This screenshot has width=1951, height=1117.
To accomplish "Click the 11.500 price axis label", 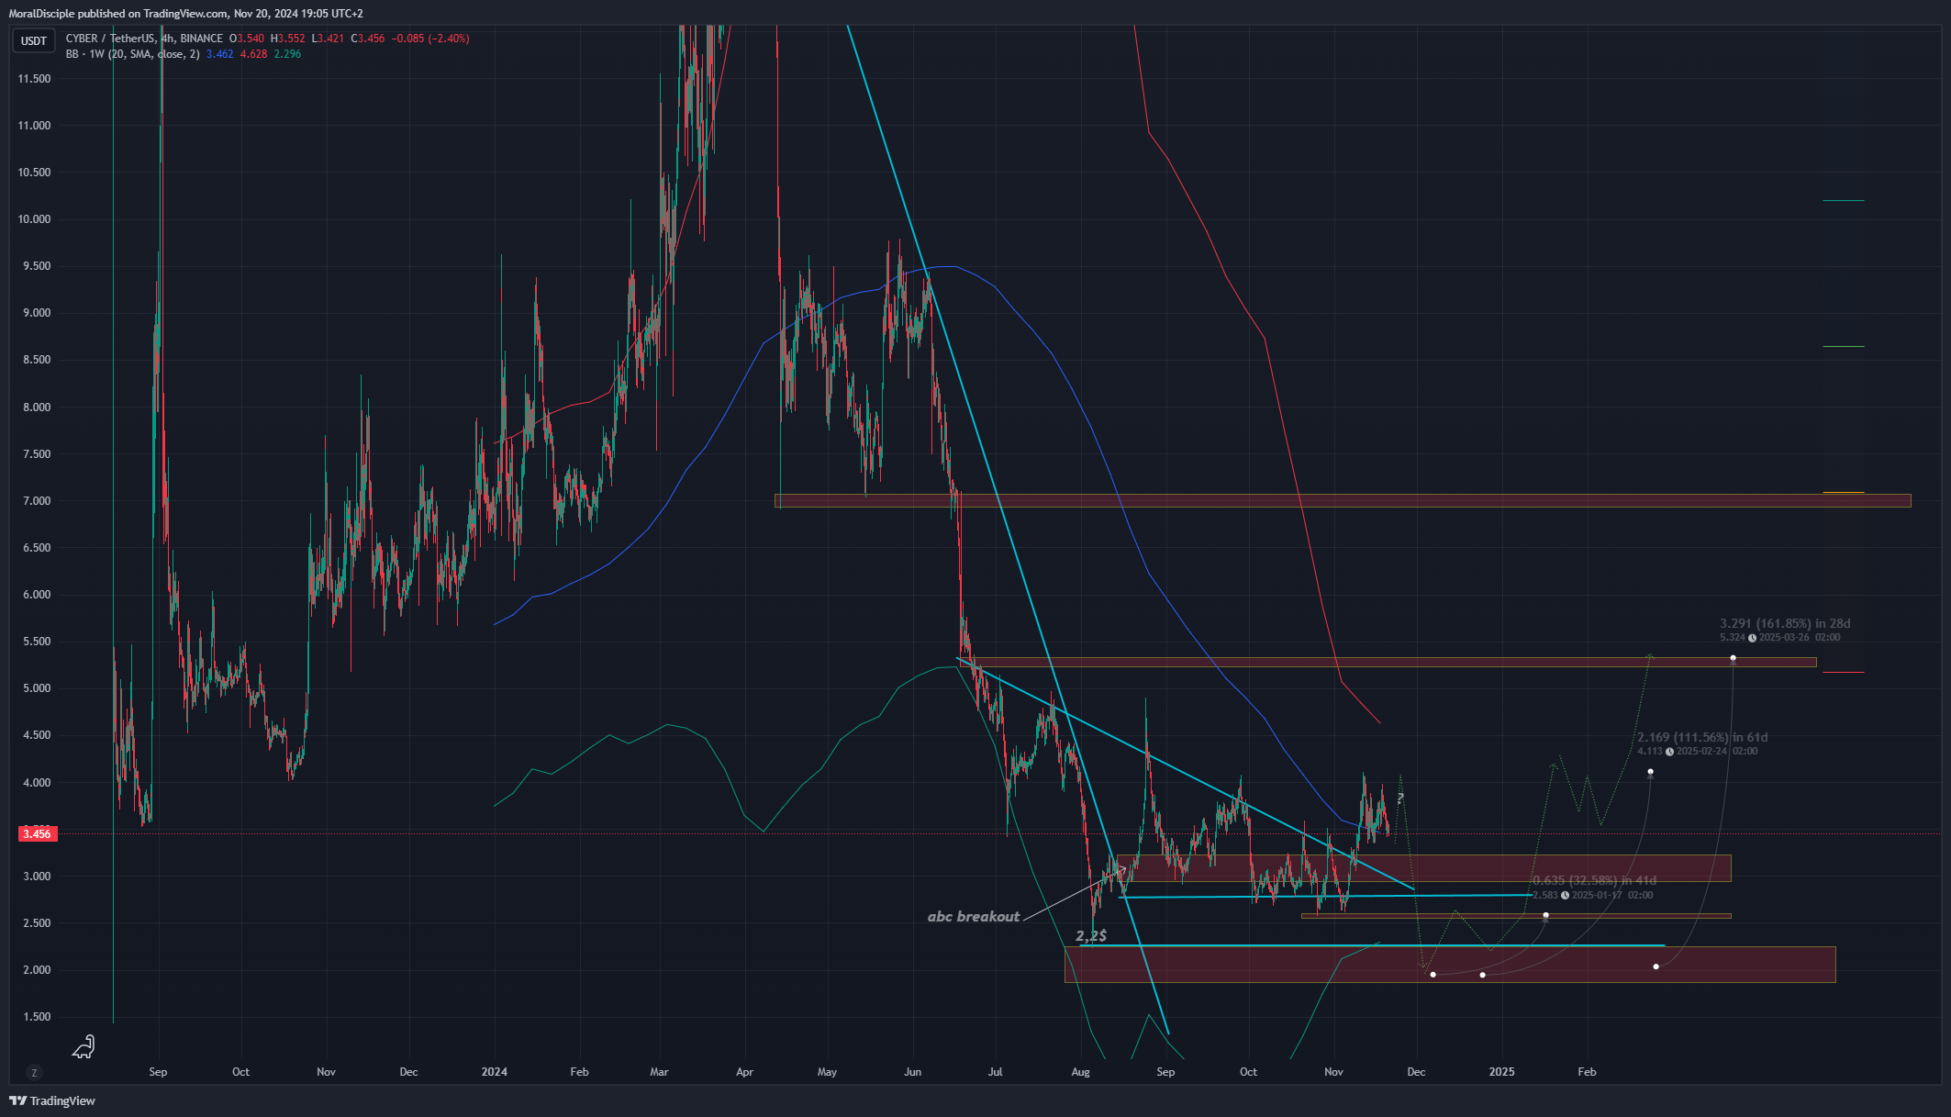I will [x=35, y=79].
